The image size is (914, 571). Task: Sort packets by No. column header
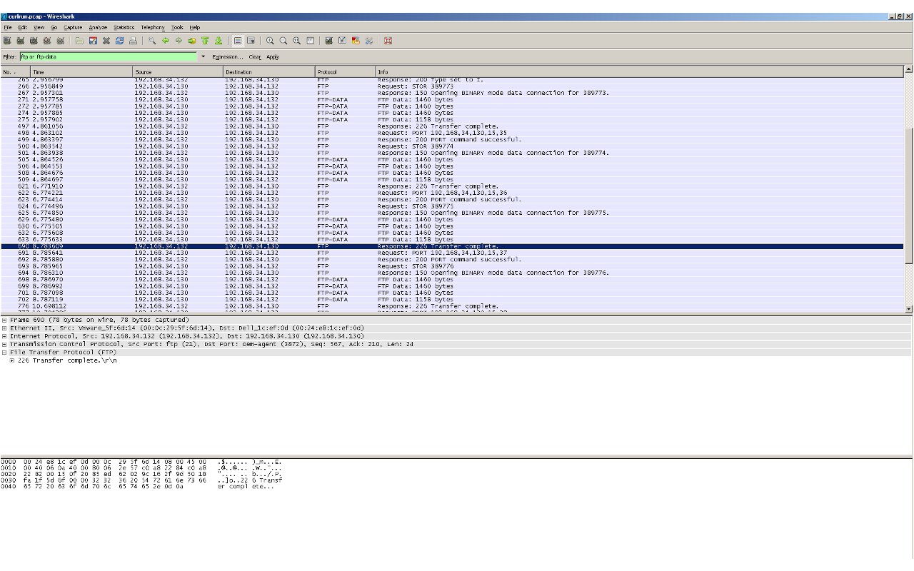tap(16, 72)
